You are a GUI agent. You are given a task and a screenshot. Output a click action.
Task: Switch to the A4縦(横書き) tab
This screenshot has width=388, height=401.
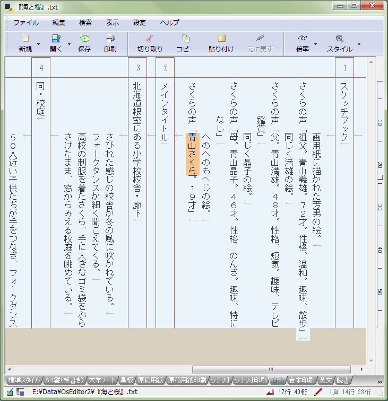tap(65, 380)
